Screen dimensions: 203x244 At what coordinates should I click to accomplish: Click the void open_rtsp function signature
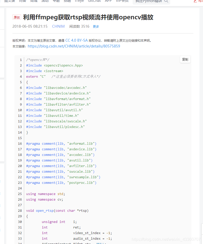tap(57, 211)
